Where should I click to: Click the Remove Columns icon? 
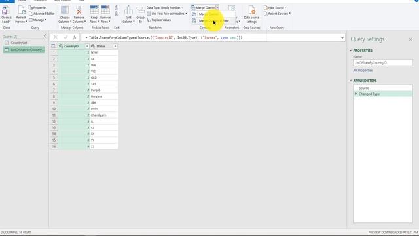(x=79, y=10)
